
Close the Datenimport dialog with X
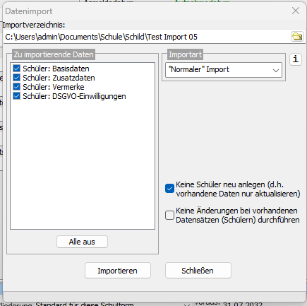tap(296, 11)
